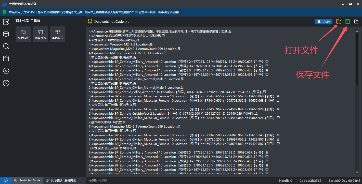This screenshot has height=184, width=362.
Task: Select the 3D cube icon in sidebar
Action: click(x=6, y=34)
